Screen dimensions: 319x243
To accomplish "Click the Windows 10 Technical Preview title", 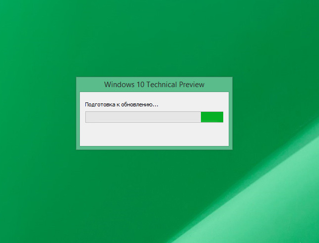I will 154,85.
